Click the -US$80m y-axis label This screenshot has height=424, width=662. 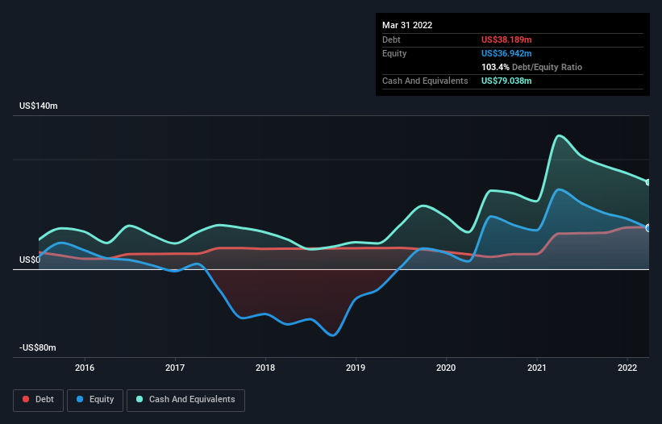click(38, 347)
